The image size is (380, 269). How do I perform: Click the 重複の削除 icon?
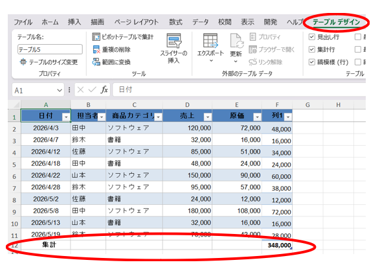point(96,49)
